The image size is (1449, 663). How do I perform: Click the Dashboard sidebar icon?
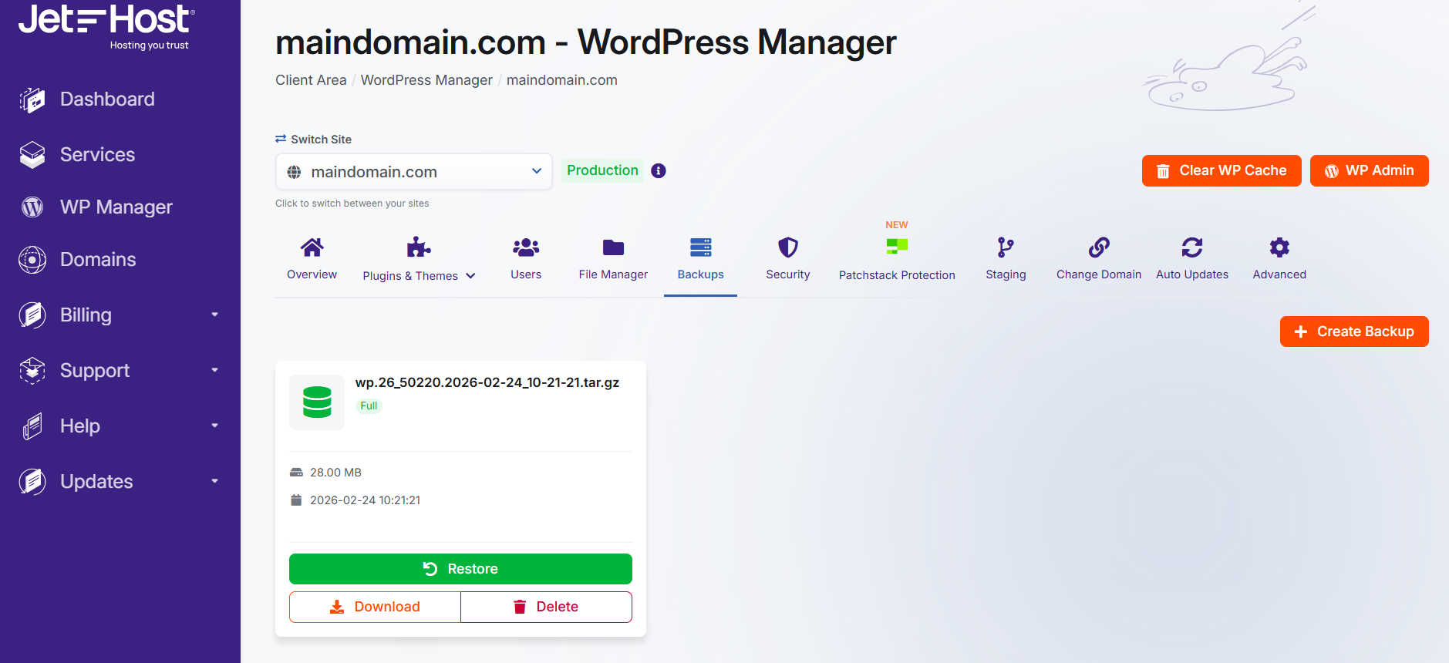coord(32,99)
